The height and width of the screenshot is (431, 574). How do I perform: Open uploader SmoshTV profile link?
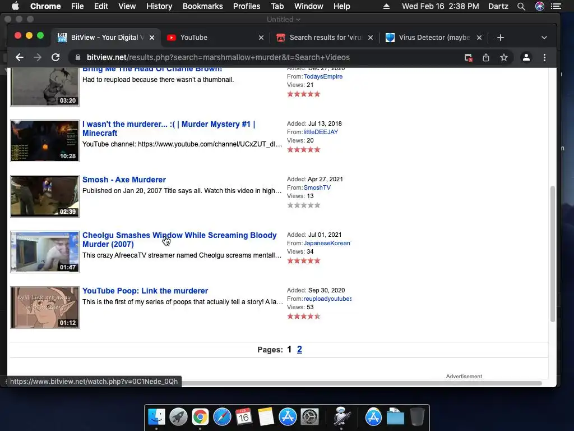coord(317,187)
